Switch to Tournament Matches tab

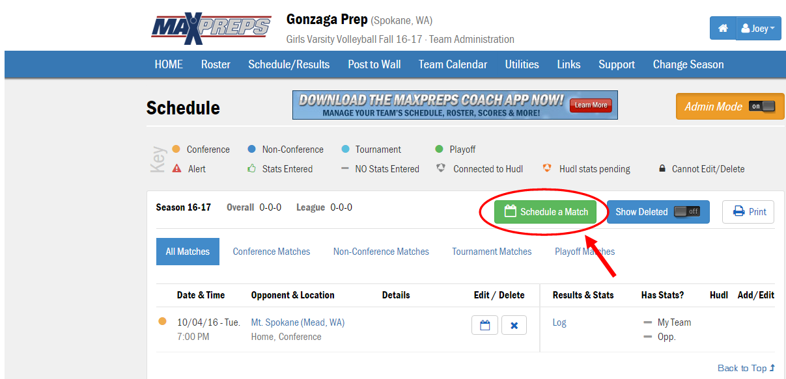pyautogui.click(x=492, y=252)
